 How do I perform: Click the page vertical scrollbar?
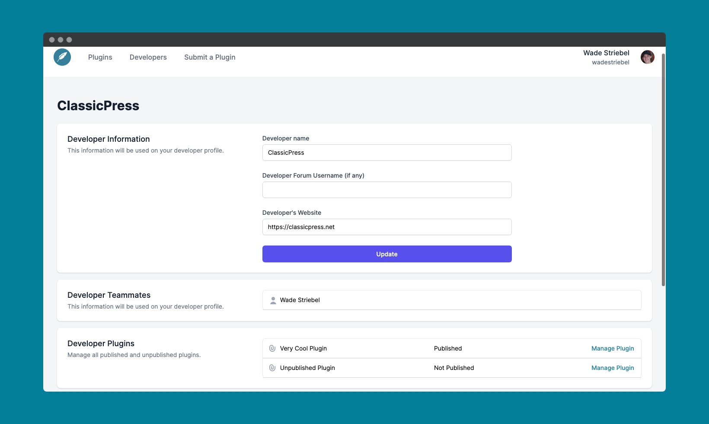click(x=663, y=169)
